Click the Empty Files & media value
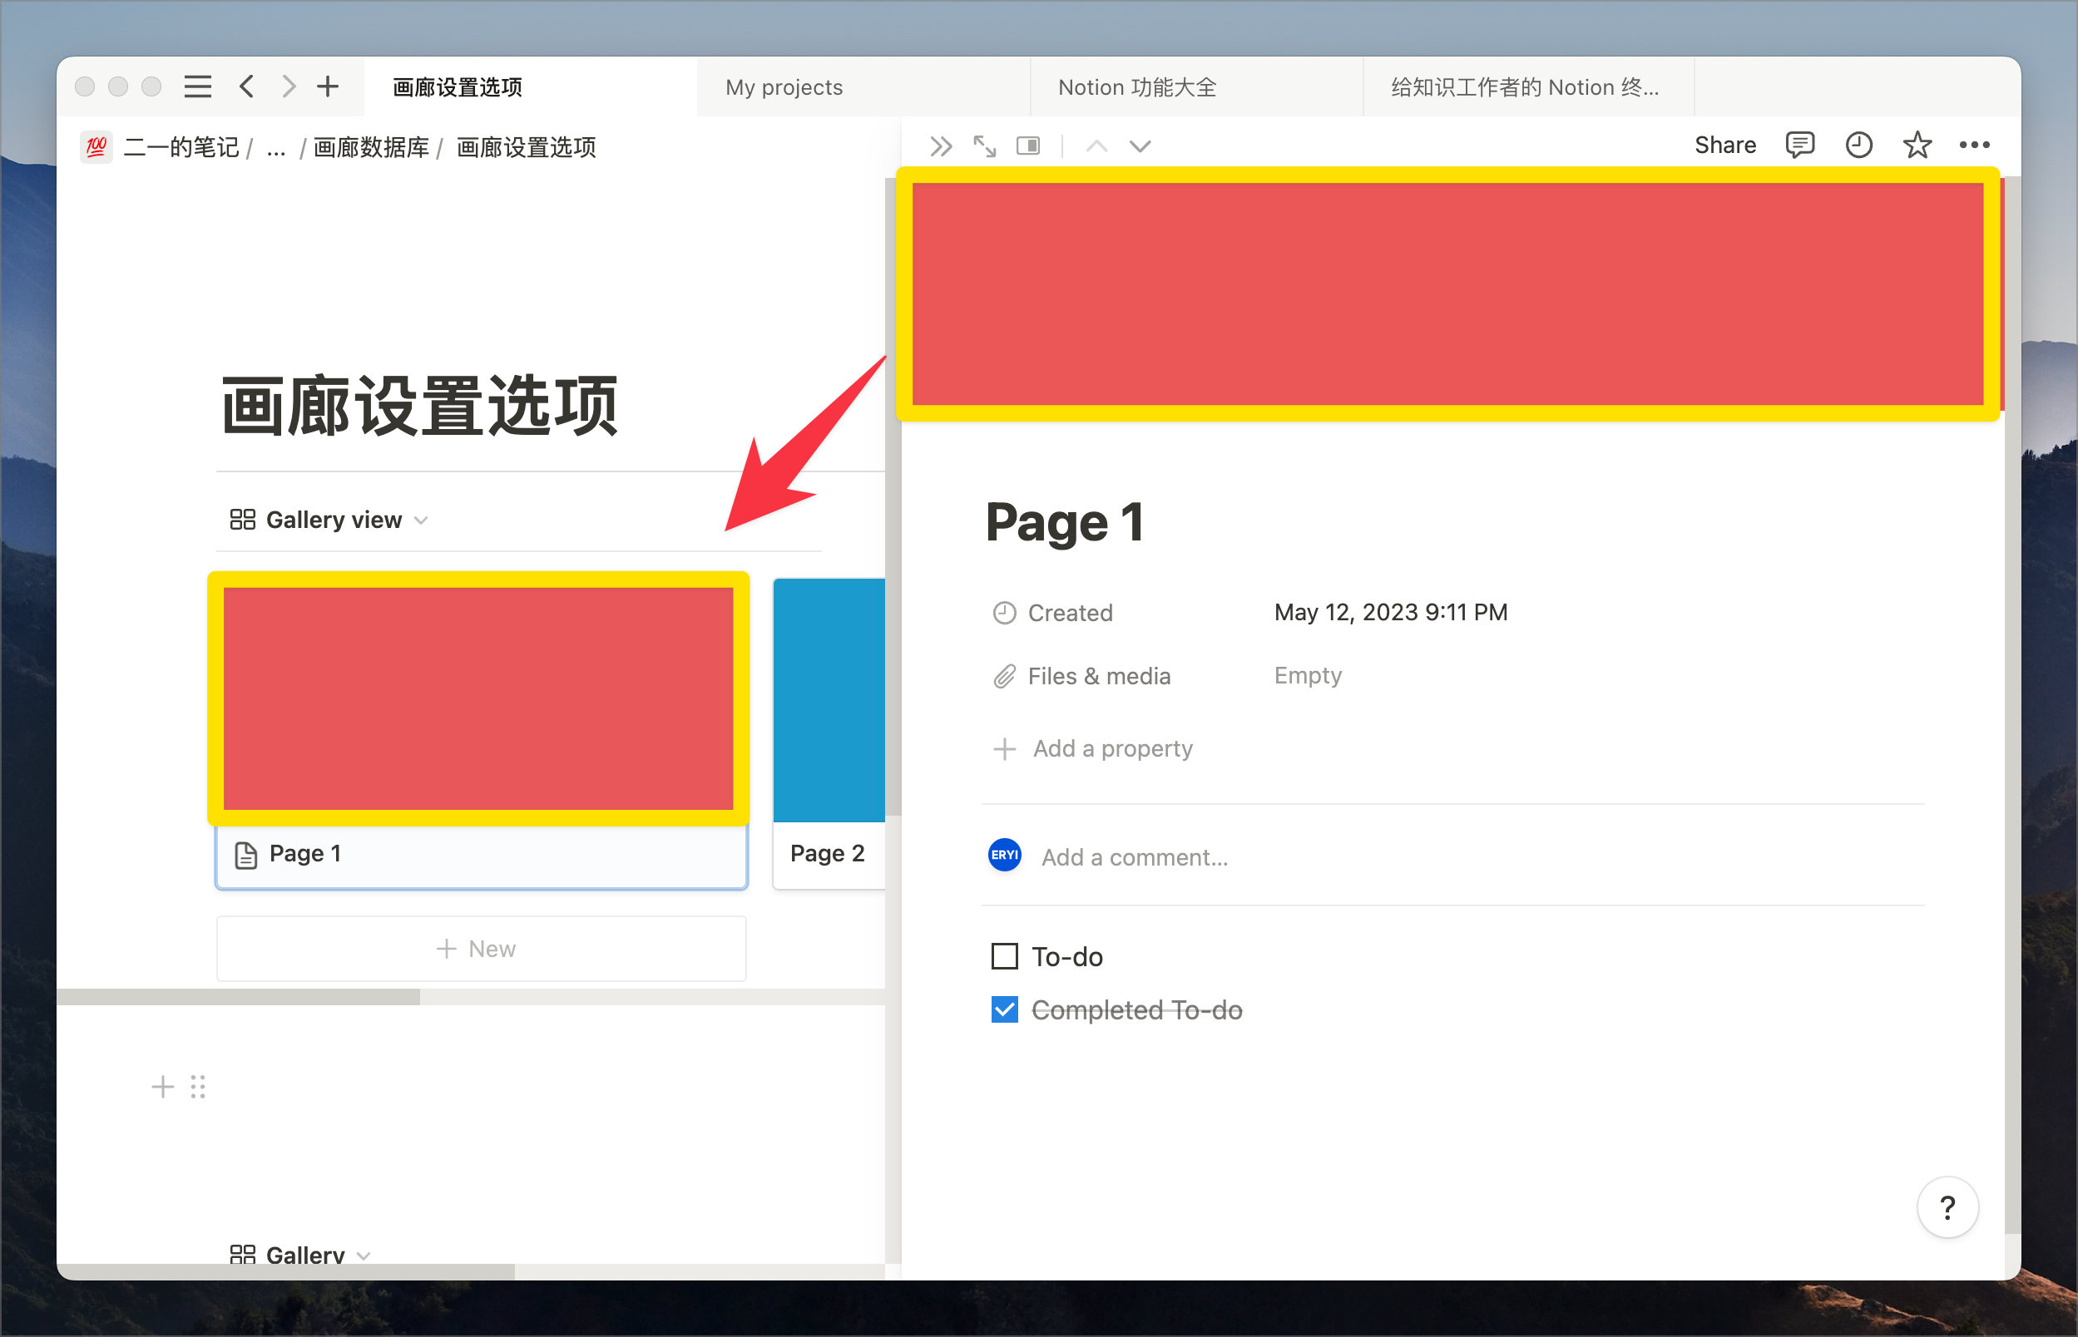The width and height of the screenshot is (2078, 1337). (x=1308, y=675)
